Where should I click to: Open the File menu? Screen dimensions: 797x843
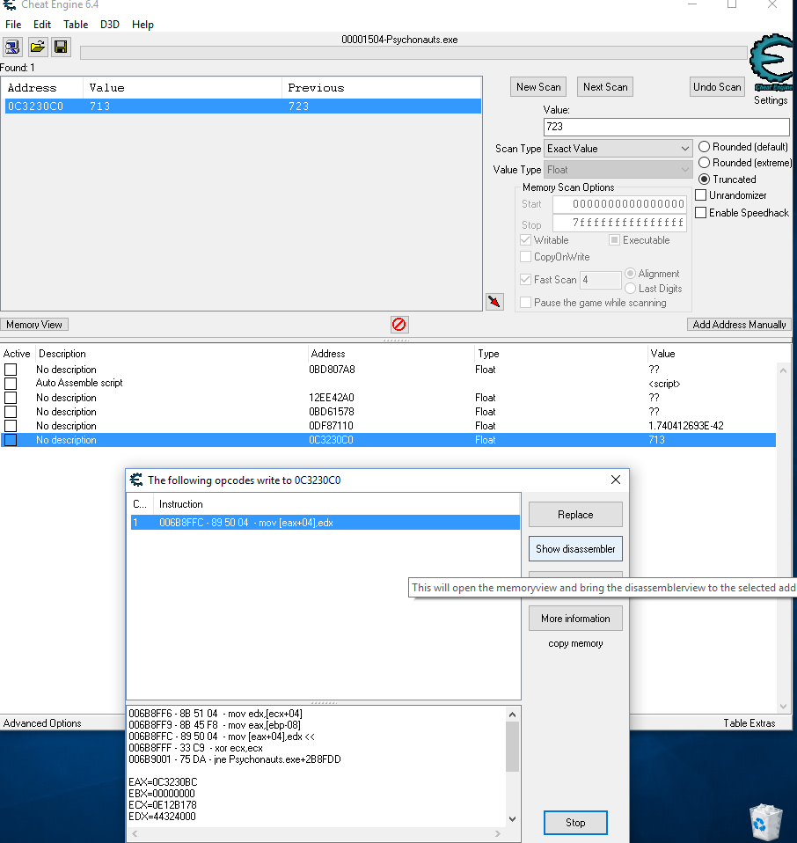pos(13,24)
